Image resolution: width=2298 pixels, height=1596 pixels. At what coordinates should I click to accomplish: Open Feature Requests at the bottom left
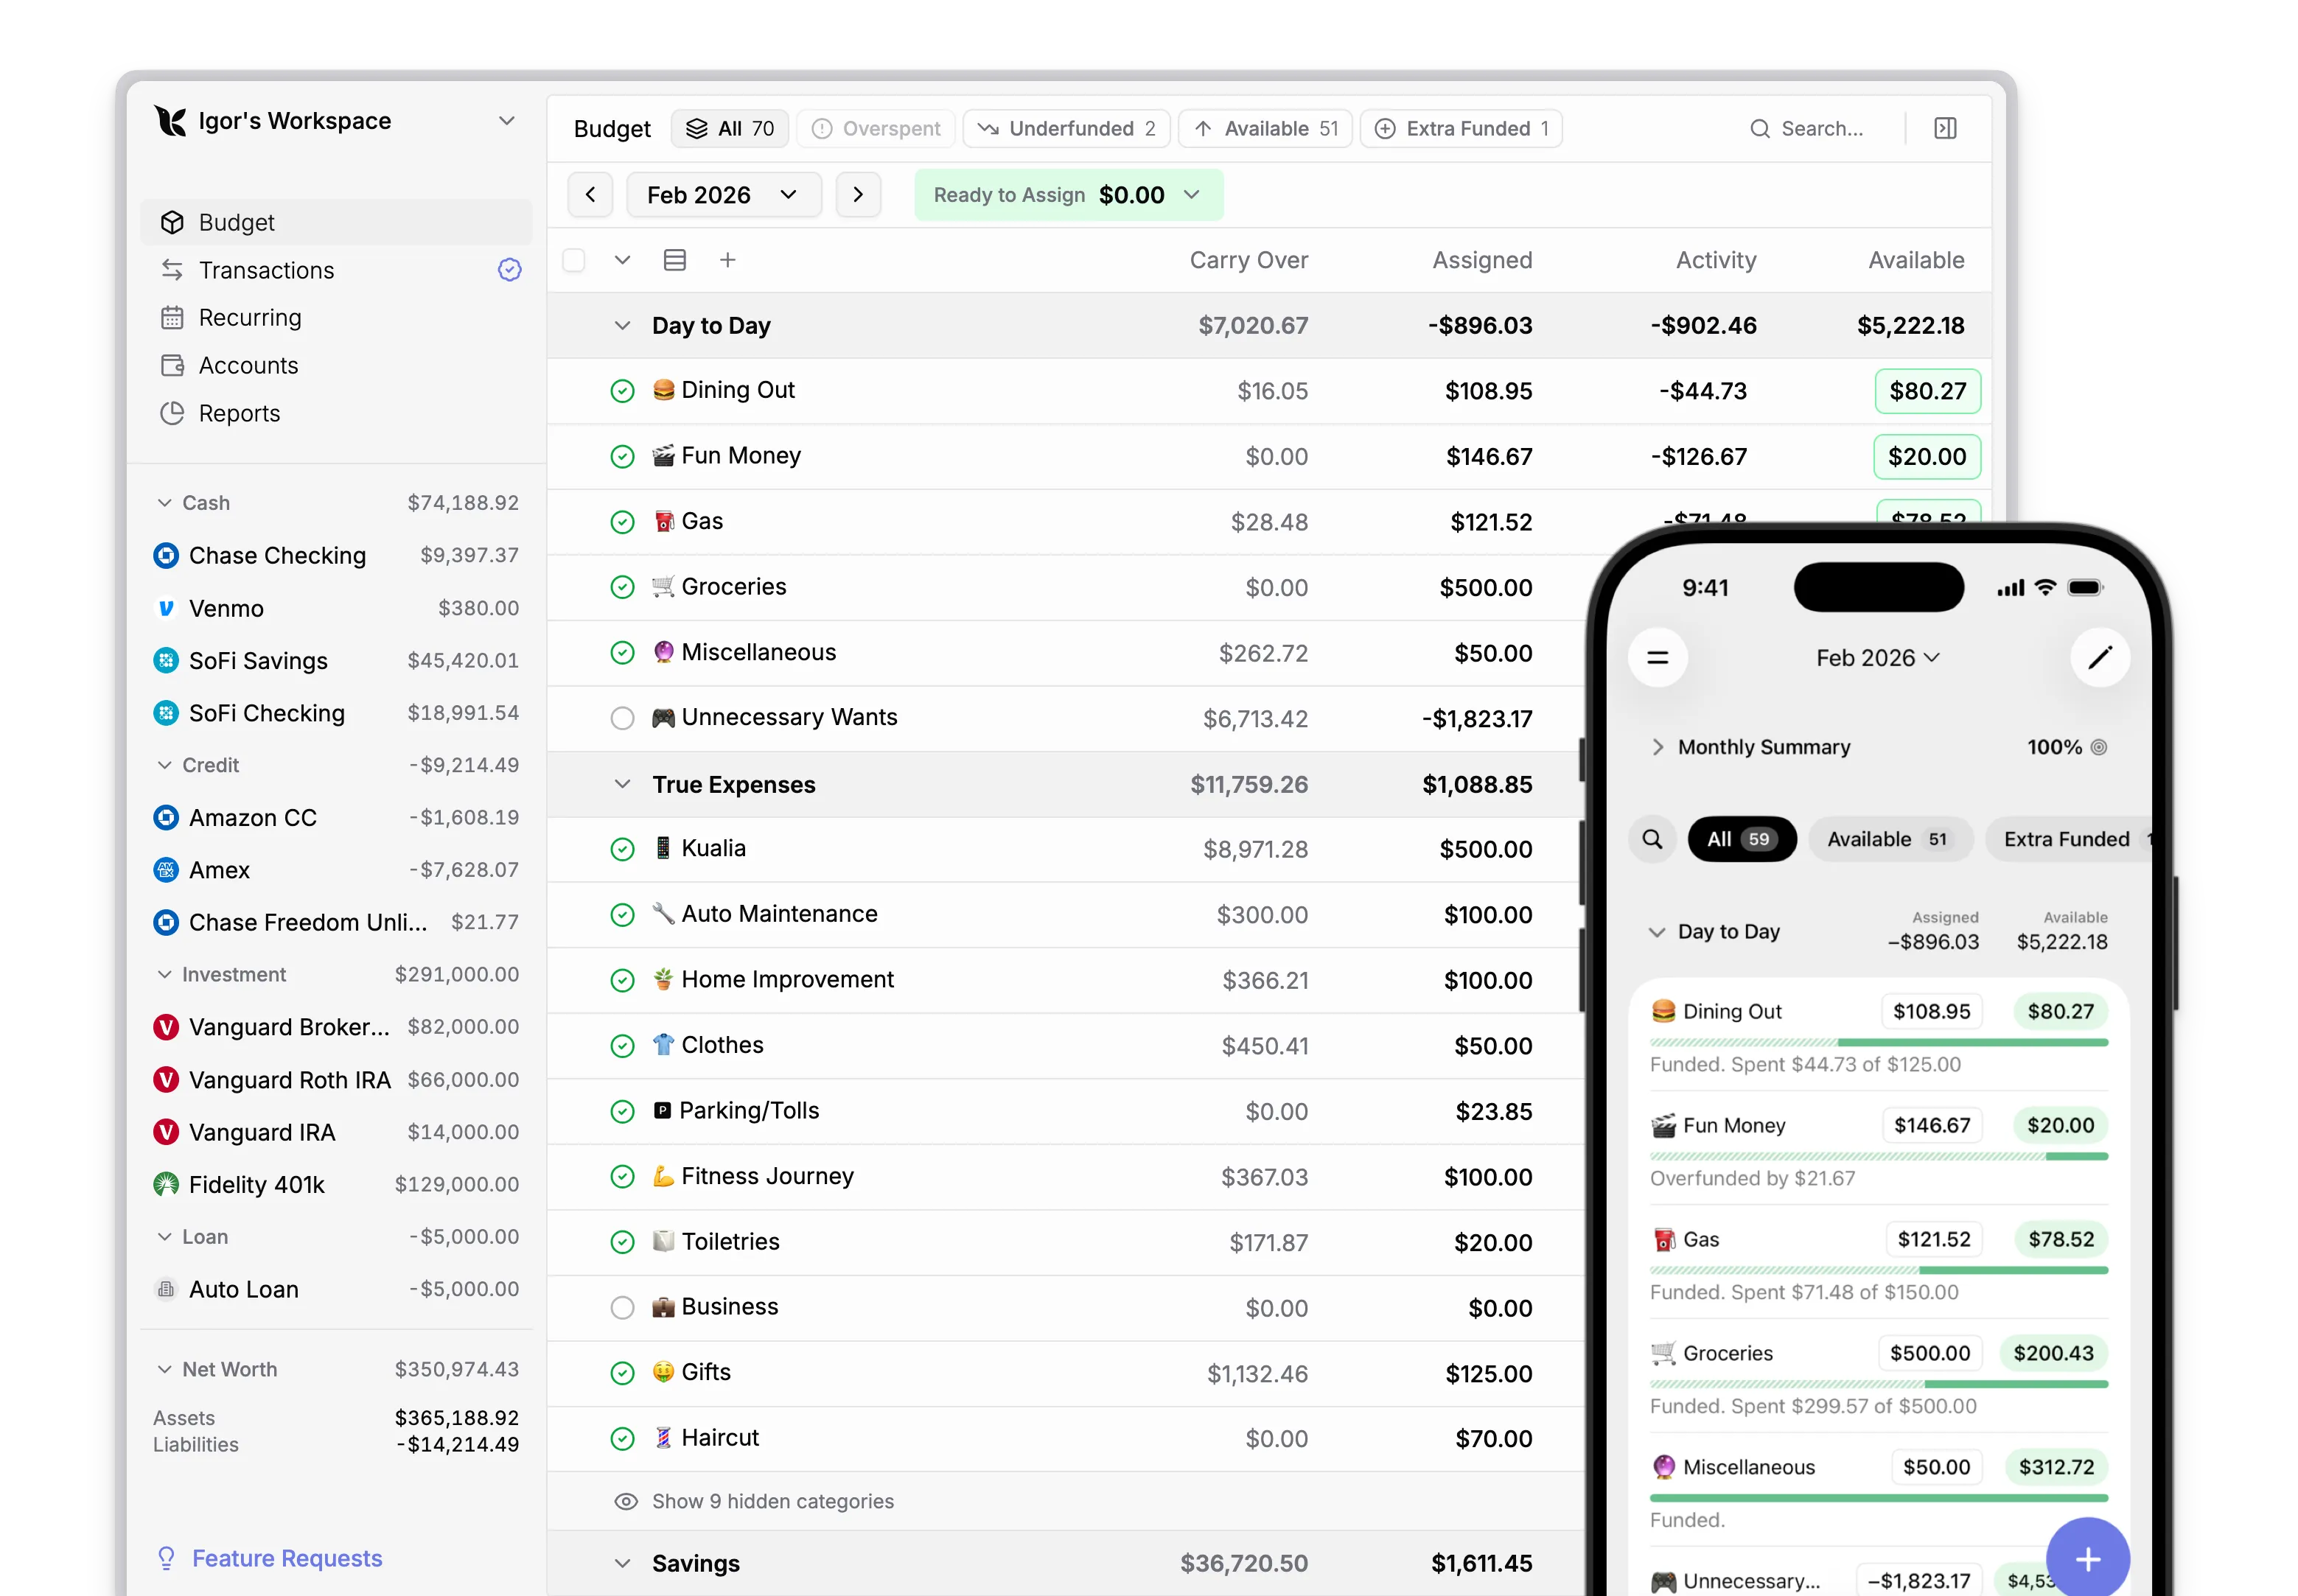click(x=286, y=1557)
